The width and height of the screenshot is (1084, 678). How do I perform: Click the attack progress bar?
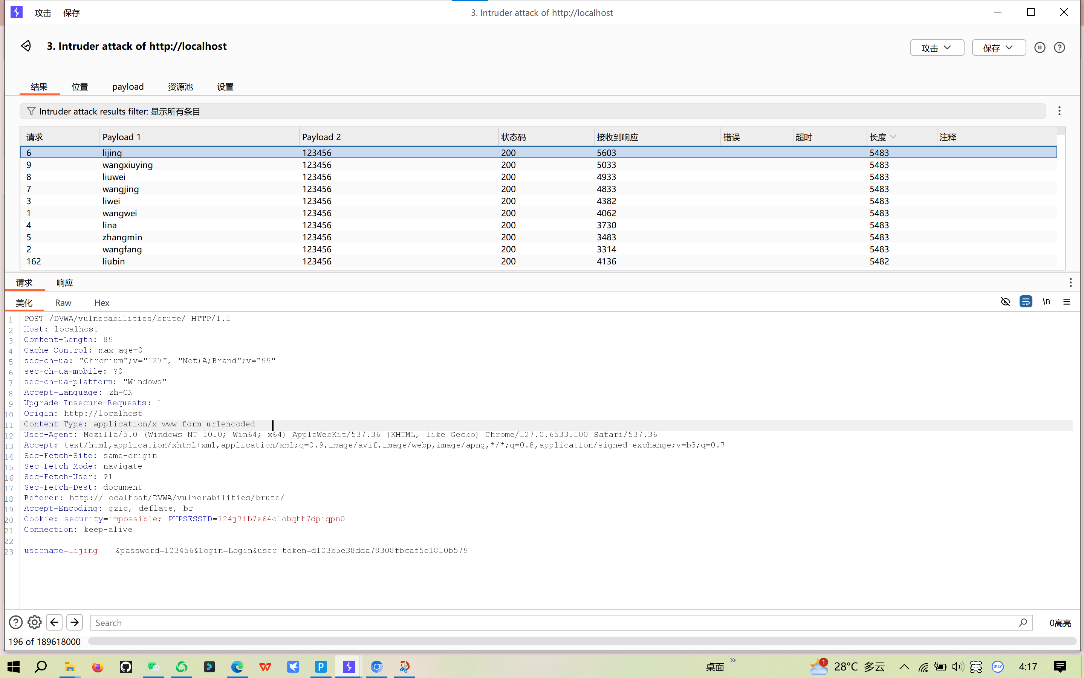click(582, 641)
